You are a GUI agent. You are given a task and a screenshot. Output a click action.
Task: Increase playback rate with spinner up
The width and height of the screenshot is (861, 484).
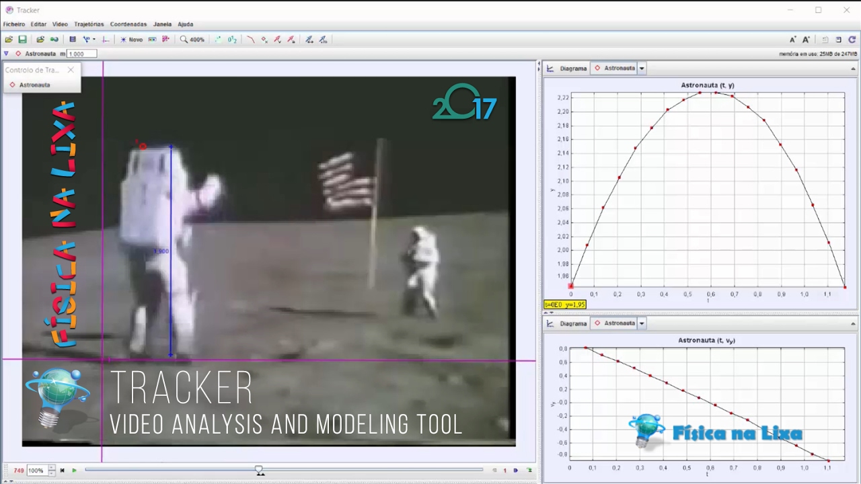click(52, 468)
